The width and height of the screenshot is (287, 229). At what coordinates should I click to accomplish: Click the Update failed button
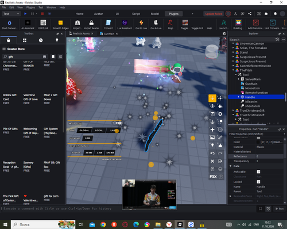(x=214, y=14)
